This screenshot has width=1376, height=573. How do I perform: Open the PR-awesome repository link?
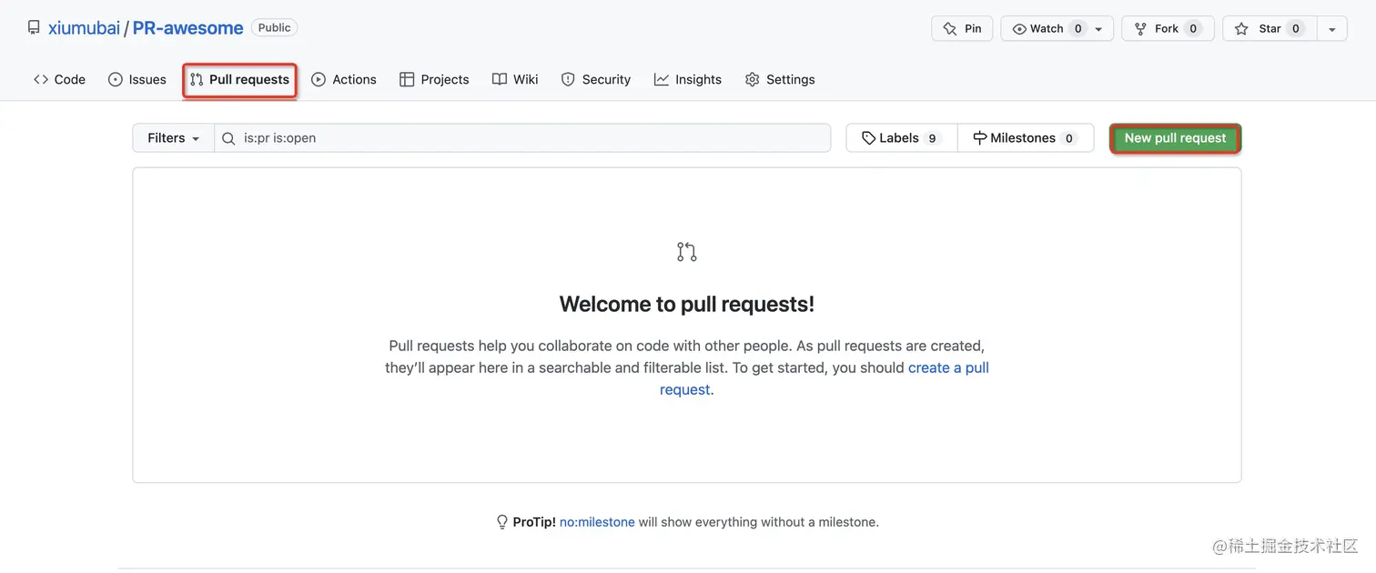click(187, 28)
